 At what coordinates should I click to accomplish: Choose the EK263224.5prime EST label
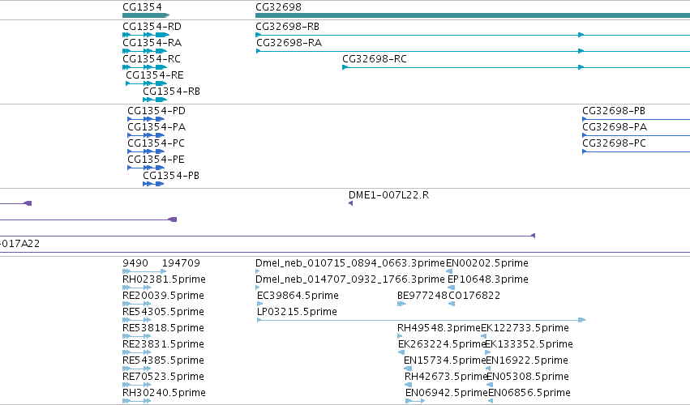click(441, 345)
